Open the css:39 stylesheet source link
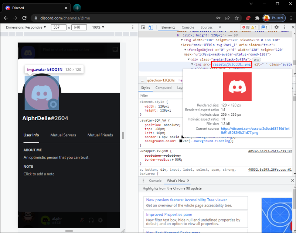This screenshot has width=296, height=233. point(270,151)
